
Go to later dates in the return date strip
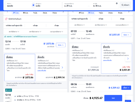[129, 12]
